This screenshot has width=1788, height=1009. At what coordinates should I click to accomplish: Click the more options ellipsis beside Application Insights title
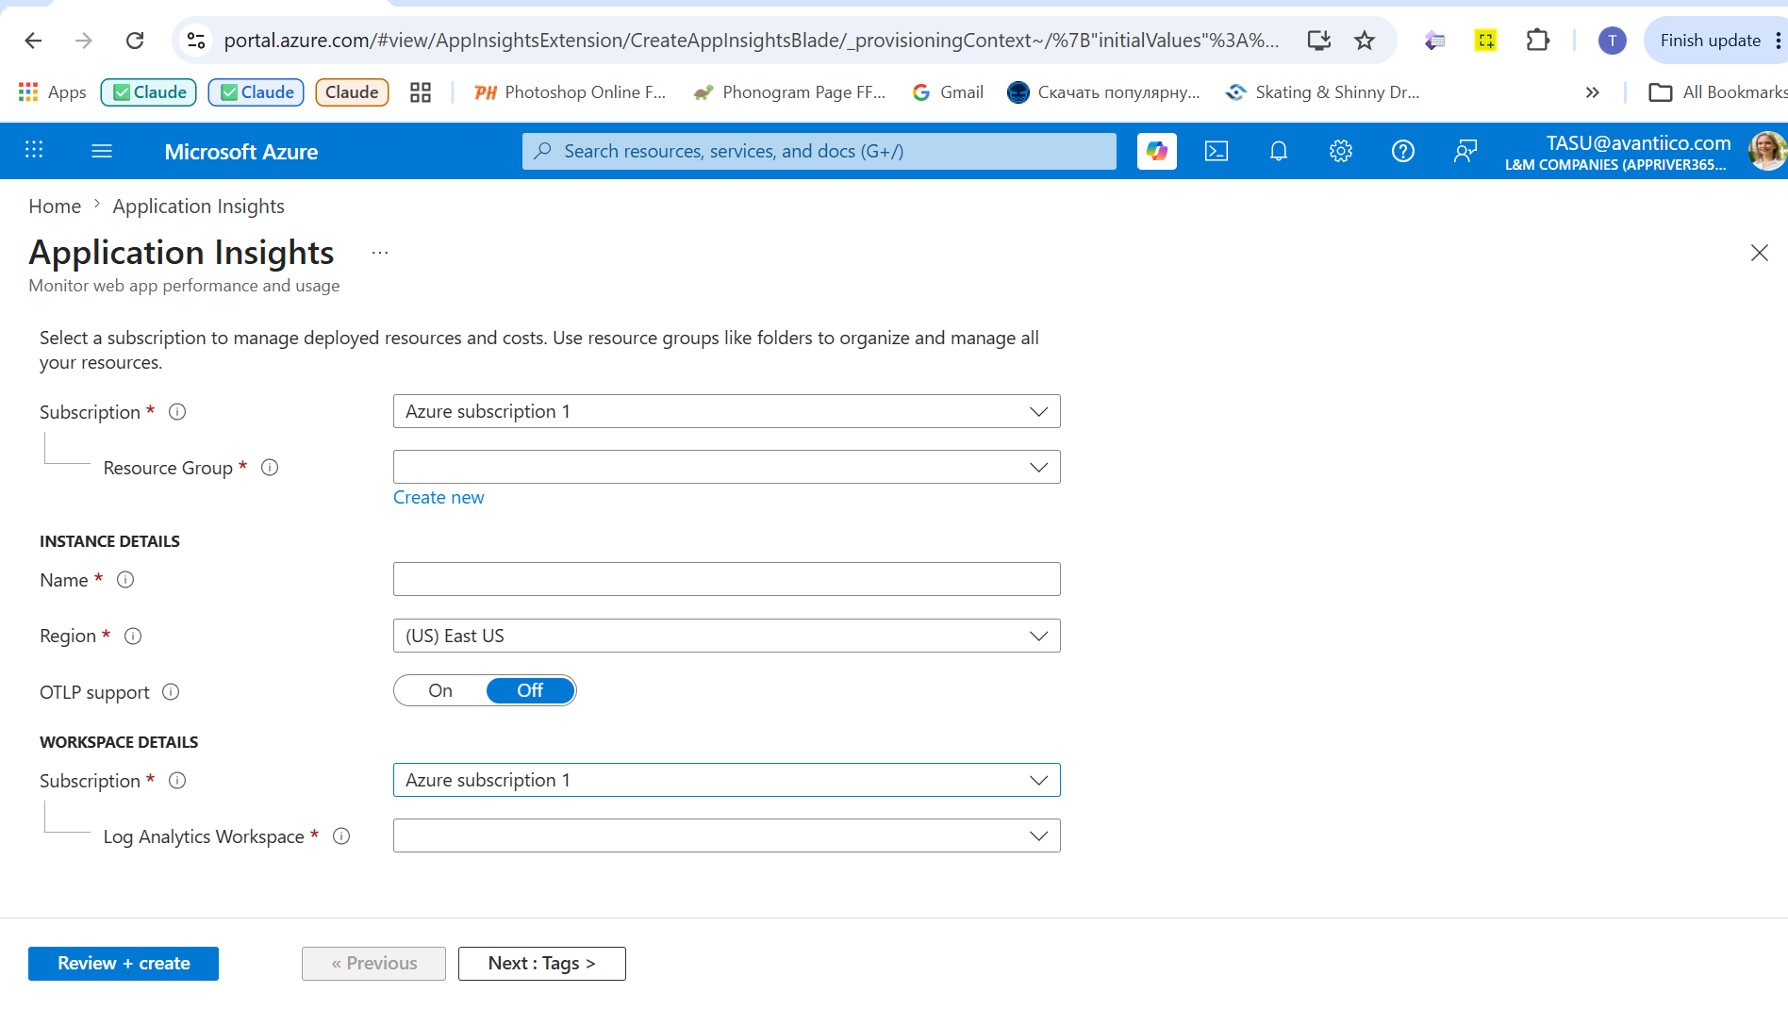(x=380, y=253)
